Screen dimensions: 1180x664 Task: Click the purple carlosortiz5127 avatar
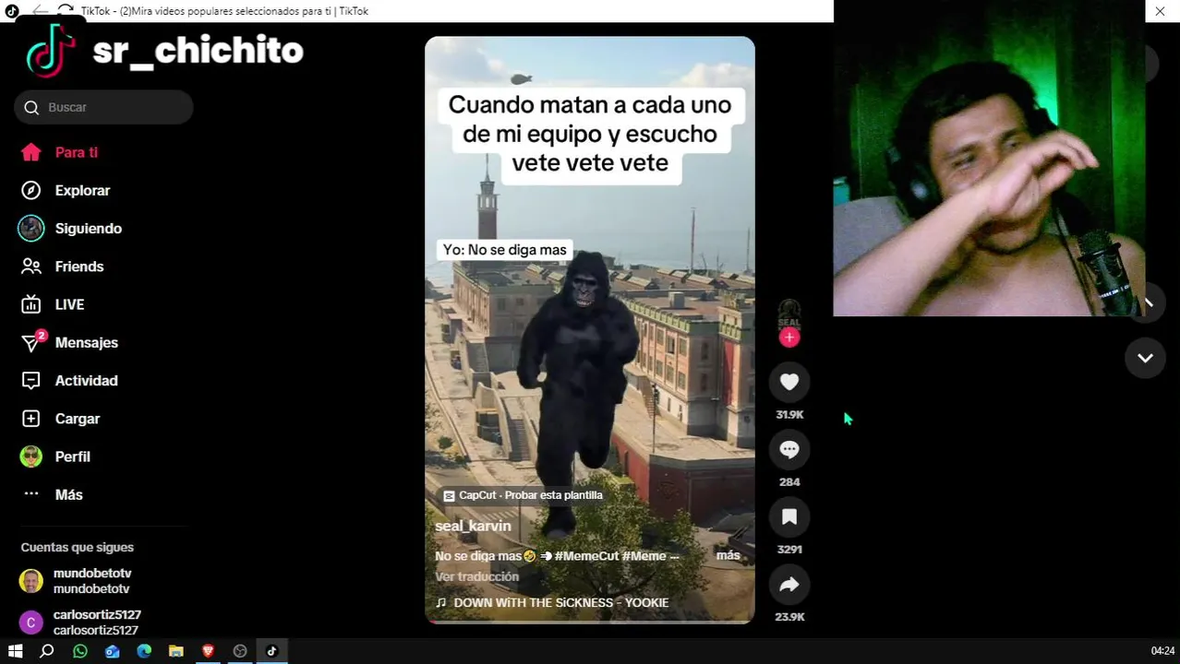point(31,622)
